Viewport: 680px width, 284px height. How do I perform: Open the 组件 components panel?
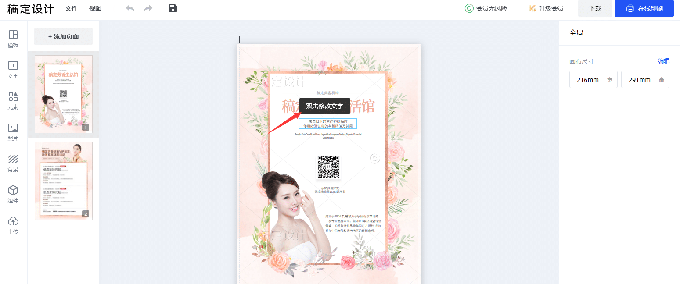pos(13,194)
